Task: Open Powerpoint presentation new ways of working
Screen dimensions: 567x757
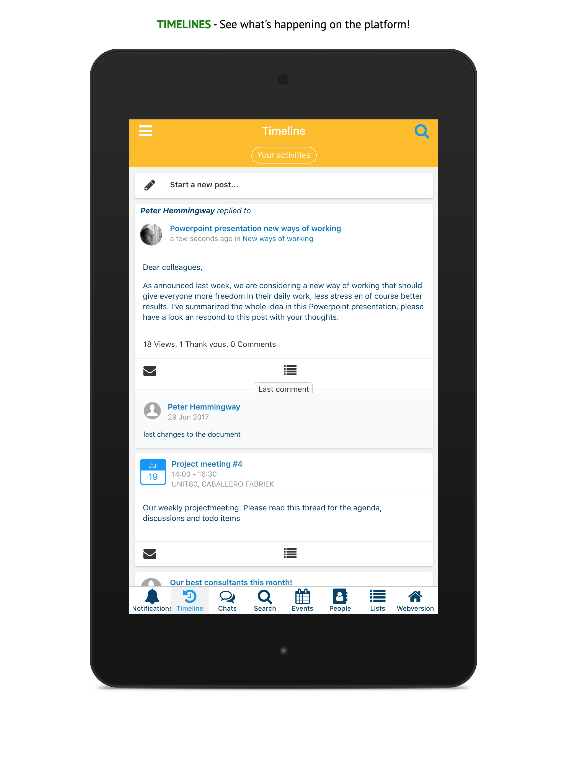Action: (256, 228)
